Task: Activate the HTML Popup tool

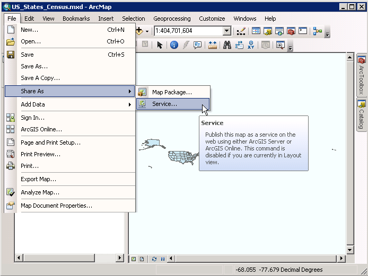Action: click(198, 45)
